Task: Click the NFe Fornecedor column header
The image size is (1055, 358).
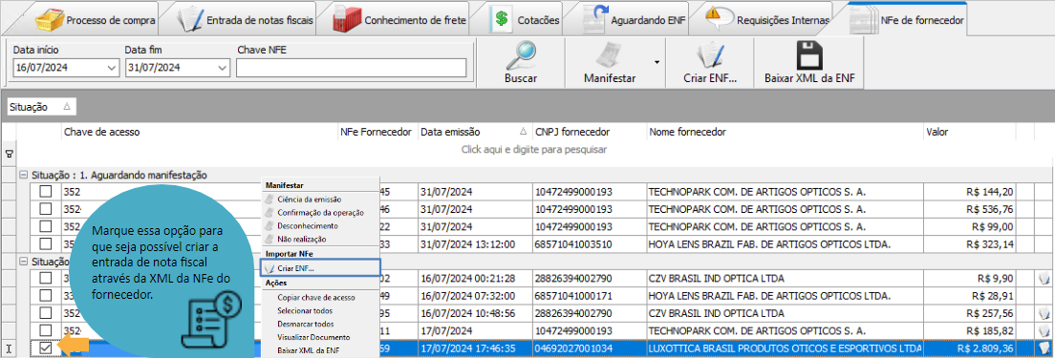Action: tap(378, 133)
